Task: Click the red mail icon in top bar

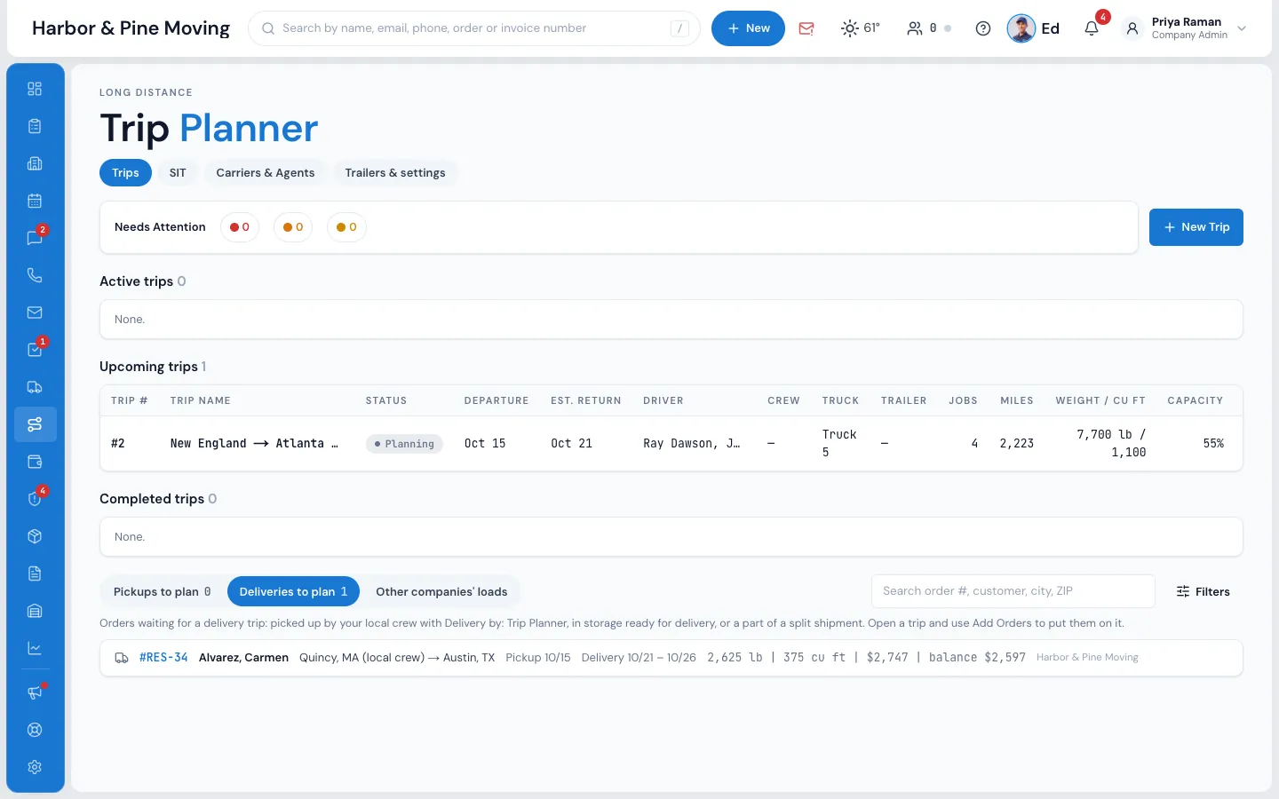Action: pos(806,28)
